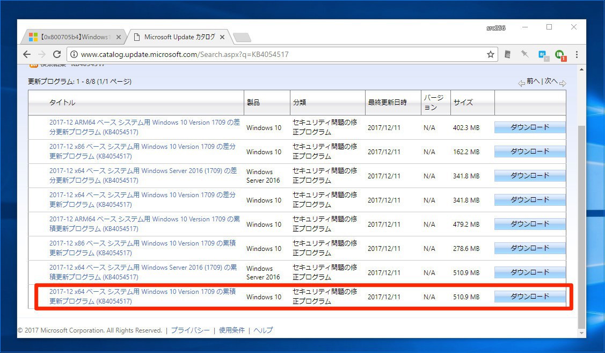Go back with the browser back arrow
Image resolution: width=605 pixels, height=353 pixels.
(27, 54)
